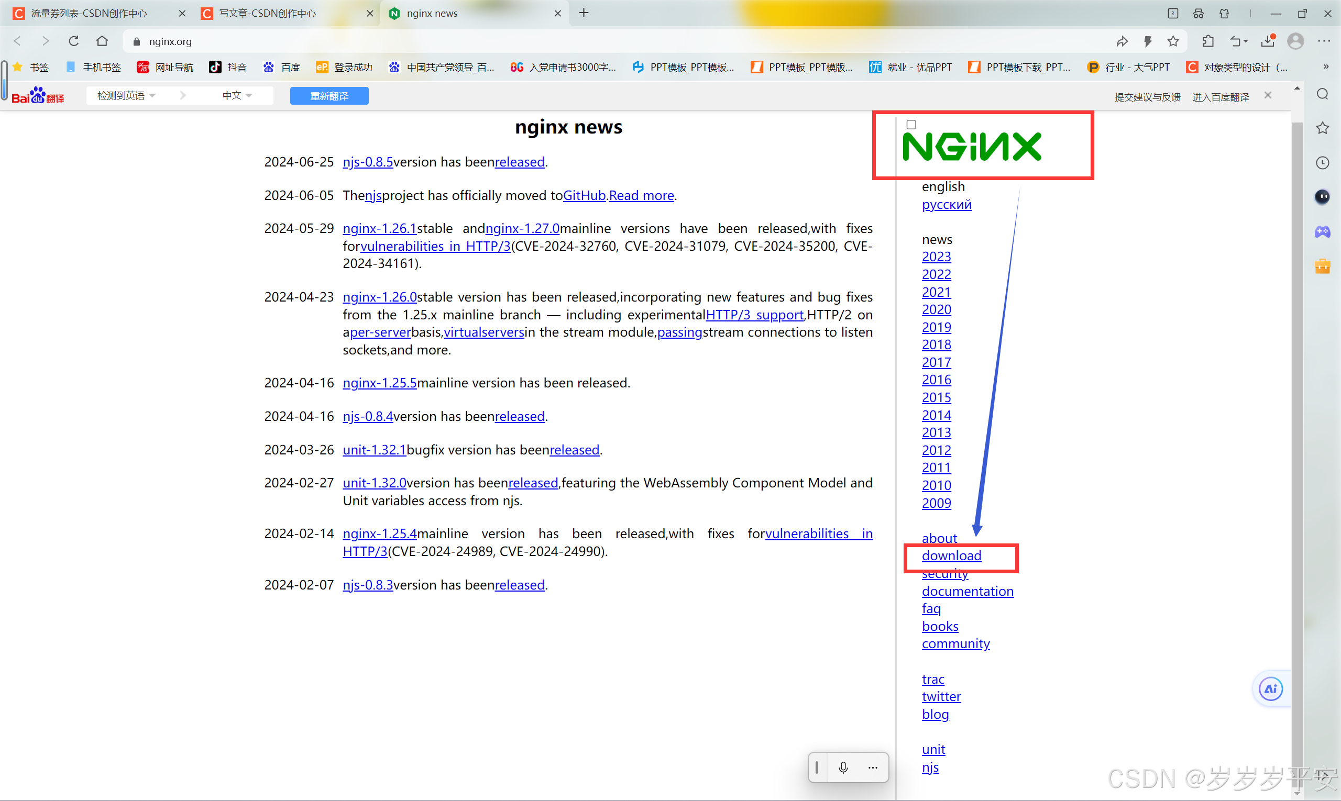This screenshot has height=801, width=1341.
Task: Open tab-list panel icon in title bar
Action: tap(1172, 13)
